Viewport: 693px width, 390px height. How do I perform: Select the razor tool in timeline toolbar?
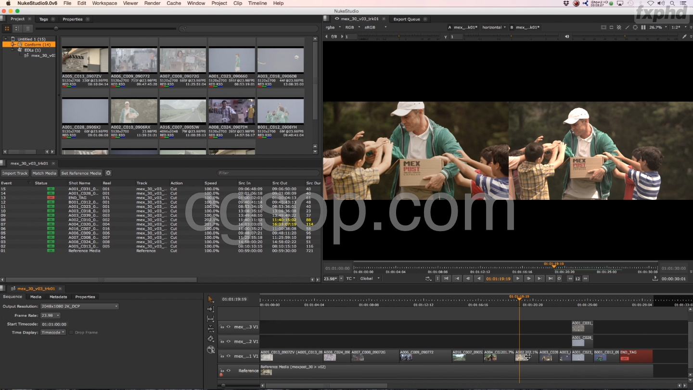(210, 339)
